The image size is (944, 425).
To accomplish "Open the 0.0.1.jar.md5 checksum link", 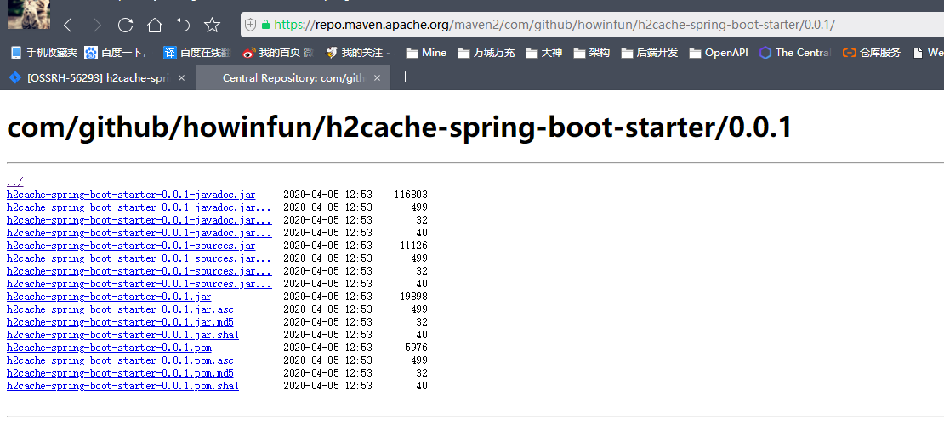I will tap(120, 322).
